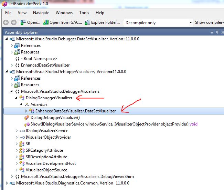Expand the SR class node
Viewport: 224px width, 190px height.
pos(17,144)
